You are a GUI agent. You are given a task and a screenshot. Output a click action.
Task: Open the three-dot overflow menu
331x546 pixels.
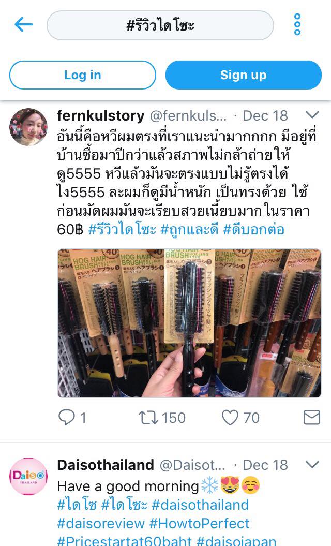pyautogui.click(x=297, y=24)
